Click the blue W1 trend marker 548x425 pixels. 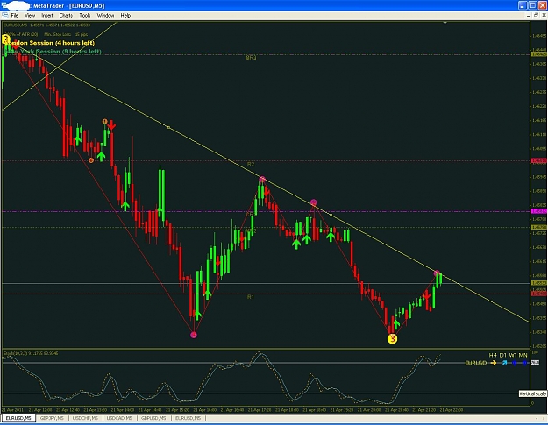tap(515, 363)
